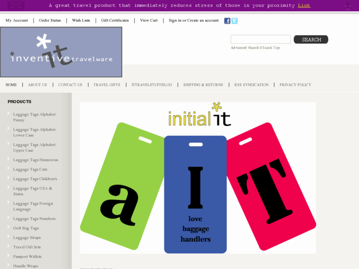
Task: Select Handle Wraps category
Action: click(x=26, y=266)
